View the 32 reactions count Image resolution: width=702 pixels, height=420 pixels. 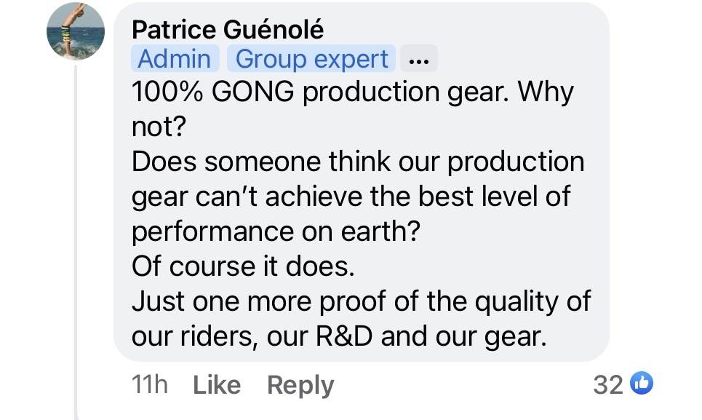608,384
